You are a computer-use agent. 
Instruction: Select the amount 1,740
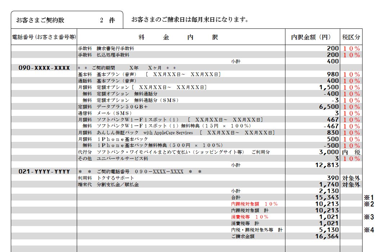(x=329, y=185)
